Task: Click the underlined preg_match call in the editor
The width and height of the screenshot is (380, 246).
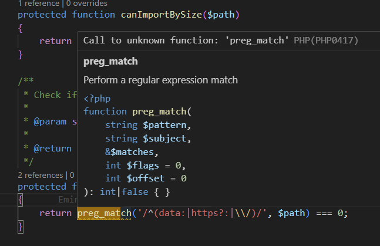Action: (105, 213)
